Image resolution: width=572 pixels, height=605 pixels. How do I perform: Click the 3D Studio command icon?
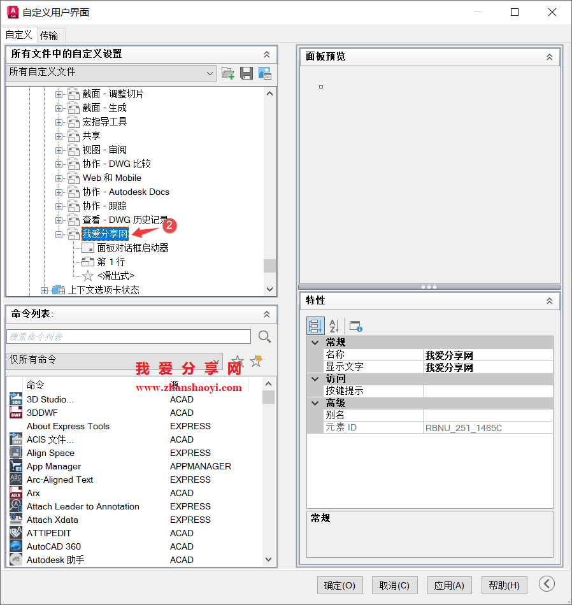15,399
